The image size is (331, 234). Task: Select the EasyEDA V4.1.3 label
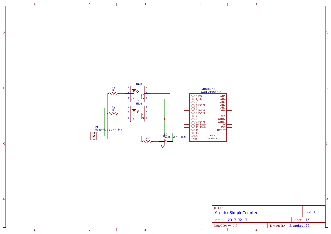[x=225, y=225]
